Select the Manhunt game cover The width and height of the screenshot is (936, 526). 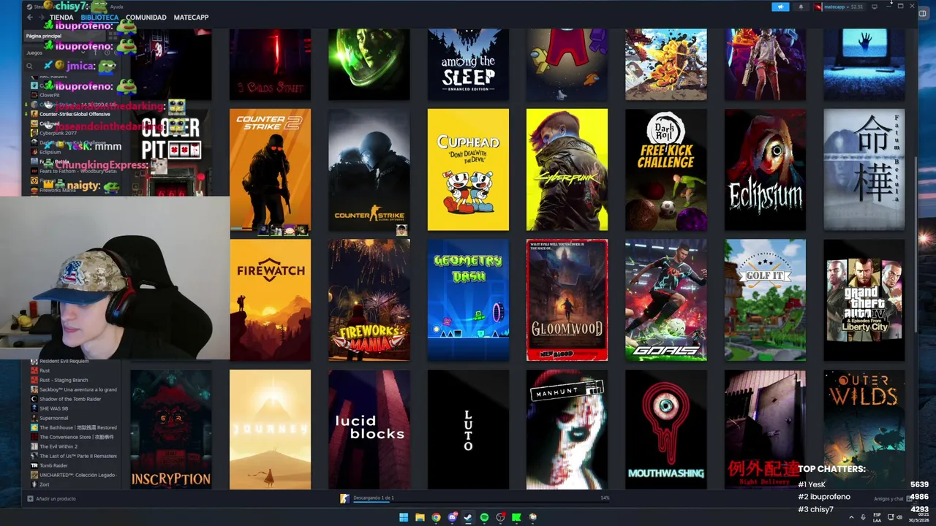567,430
